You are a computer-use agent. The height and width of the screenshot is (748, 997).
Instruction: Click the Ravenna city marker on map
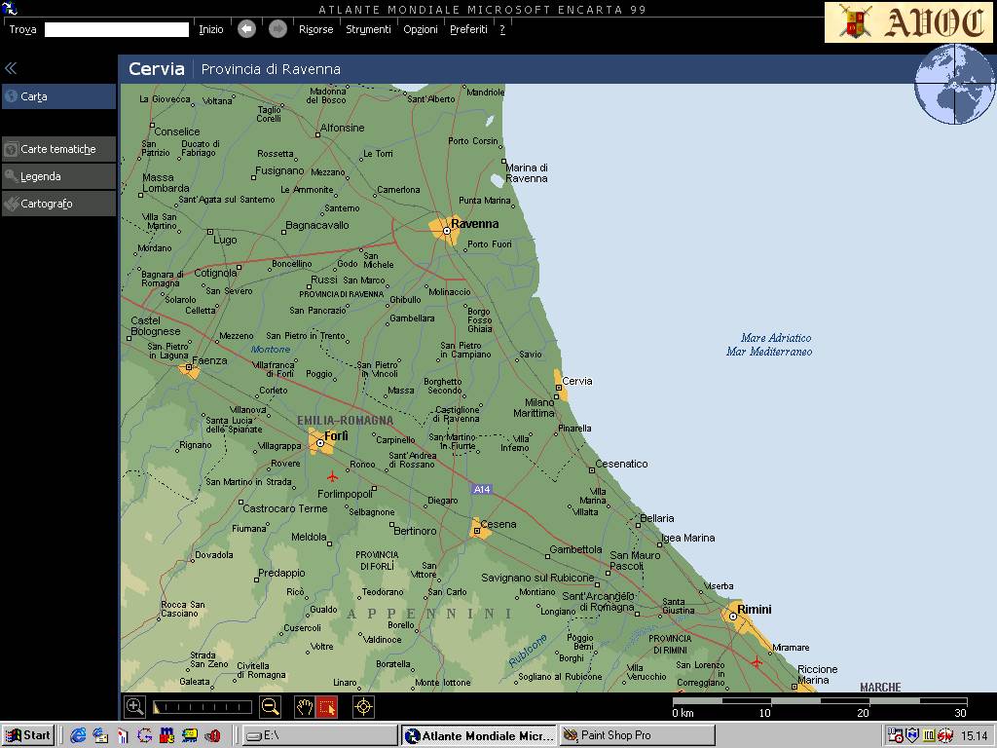(x=446, y=231)
